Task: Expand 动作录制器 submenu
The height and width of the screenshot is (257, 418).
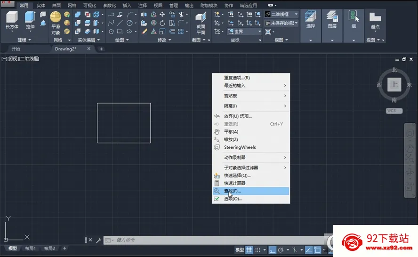Action: [251, 158]
